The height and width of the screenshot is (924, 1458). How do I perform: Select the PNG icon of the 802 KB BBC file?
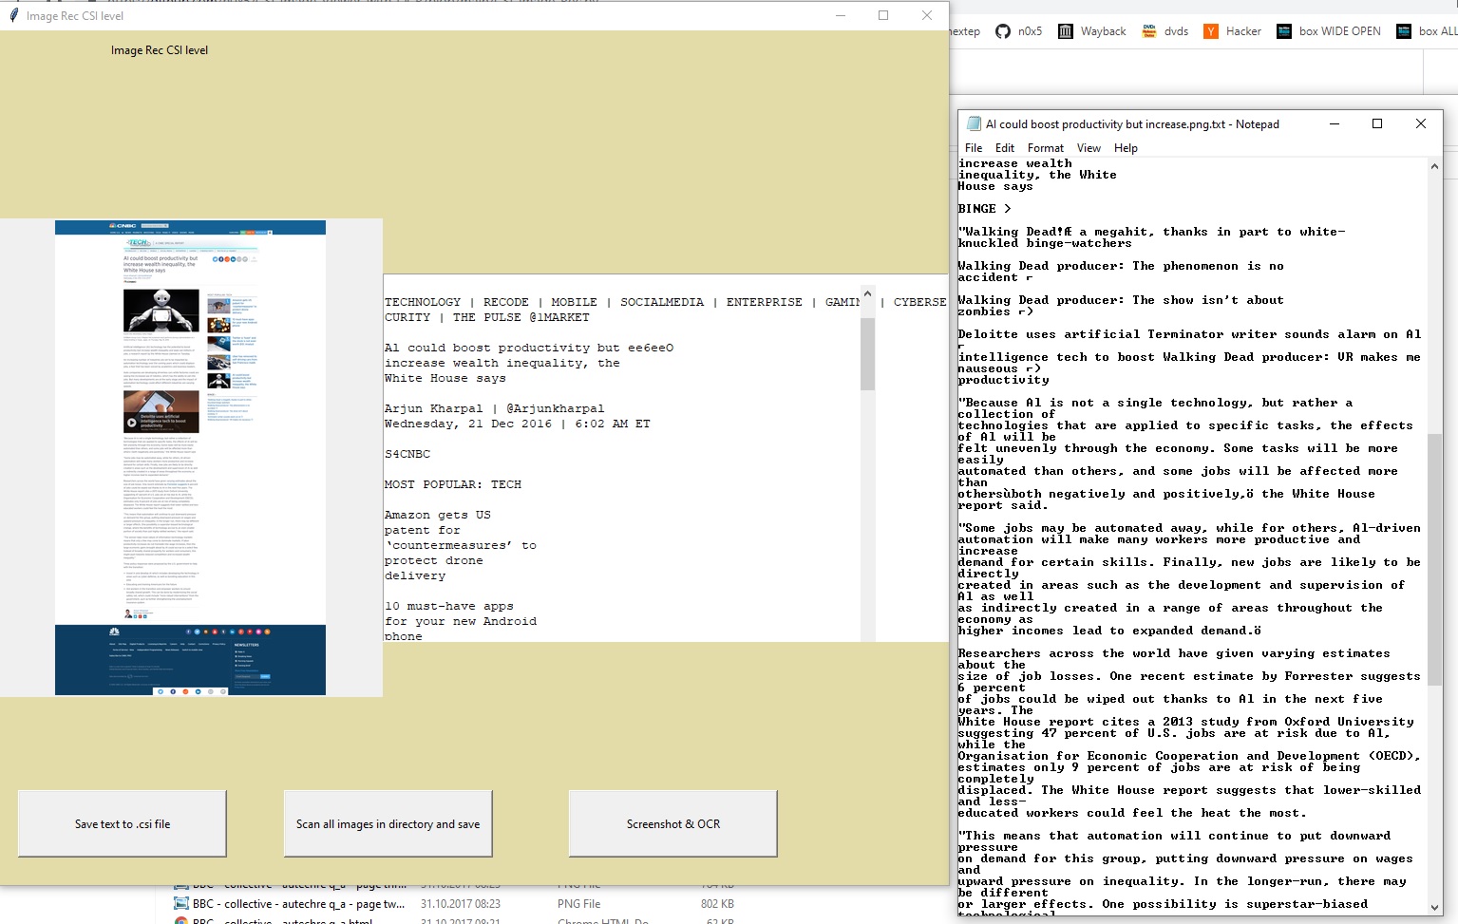tap(180, 904)
